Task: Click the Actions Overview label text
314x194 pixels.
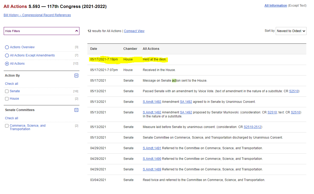Action: coord(22,47)
